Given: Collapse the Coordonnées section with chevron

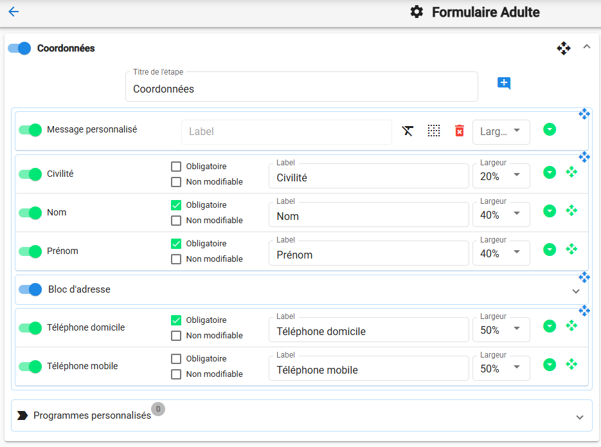Looking at the screenshot, I should [x=586, y=46].
